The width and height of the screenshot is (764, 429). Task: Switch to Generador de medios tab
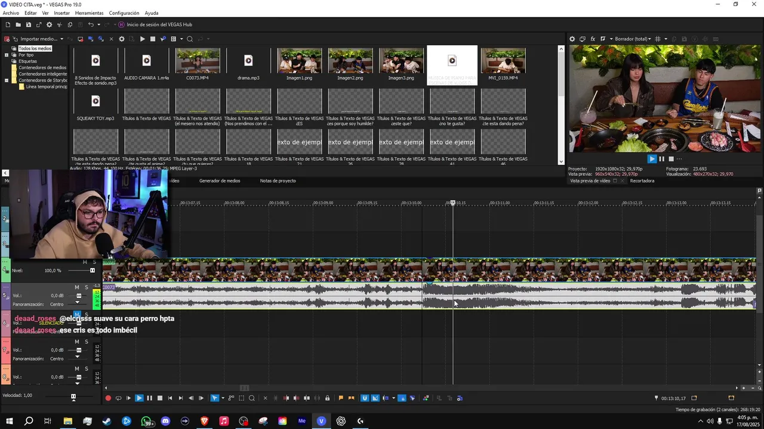coord(220,181)
